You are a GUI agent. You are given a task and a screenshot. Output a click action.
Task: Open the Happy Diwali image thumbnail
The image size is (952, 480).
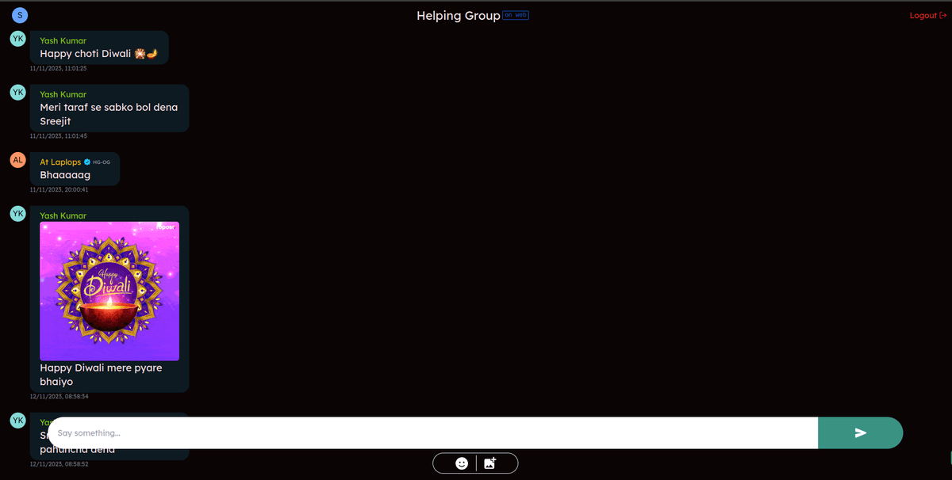pos(109,291)
